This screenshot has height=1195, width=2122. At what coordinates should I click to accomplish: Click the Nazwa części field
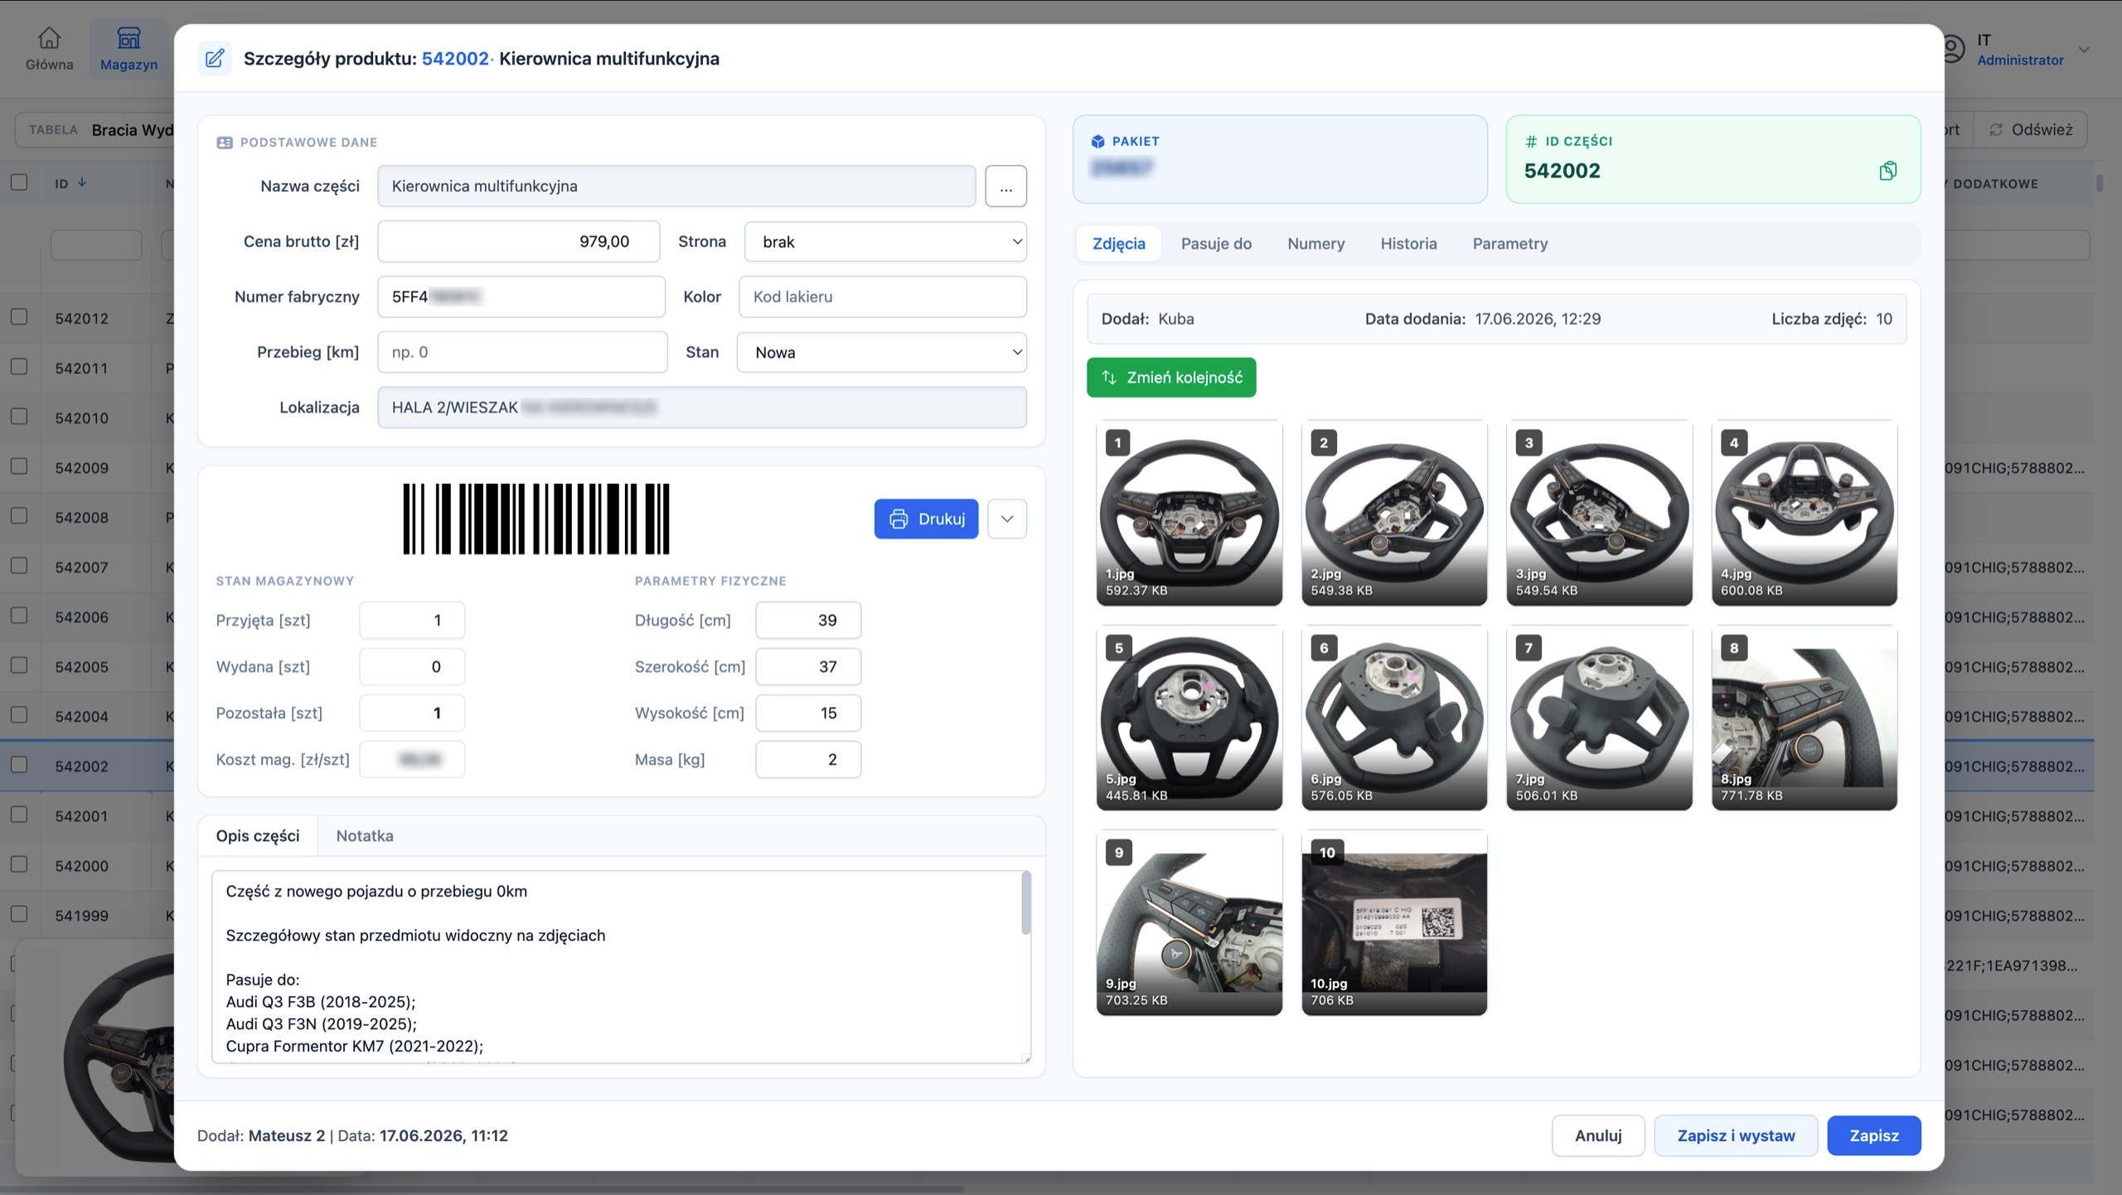tap(676, 186)
